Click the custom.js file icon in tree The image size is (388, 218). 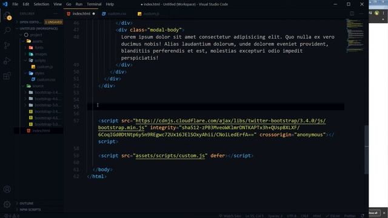tap(33, 67)
